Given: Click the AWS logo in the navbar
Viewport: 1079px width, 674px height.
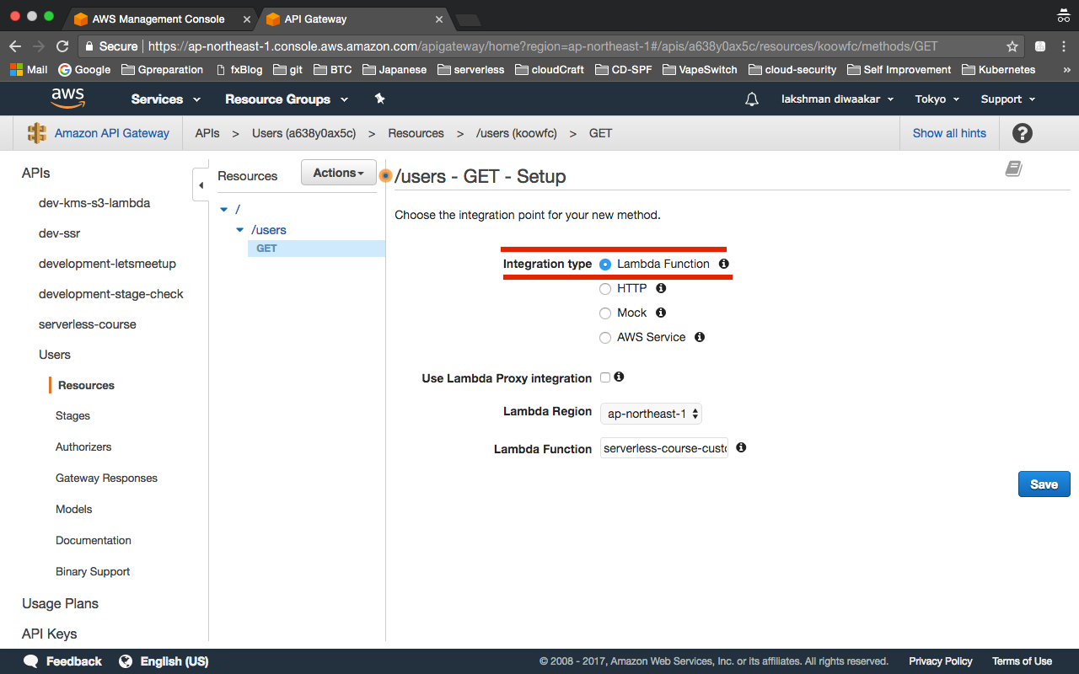Looking at the screenshot, I should pos(67,98).
